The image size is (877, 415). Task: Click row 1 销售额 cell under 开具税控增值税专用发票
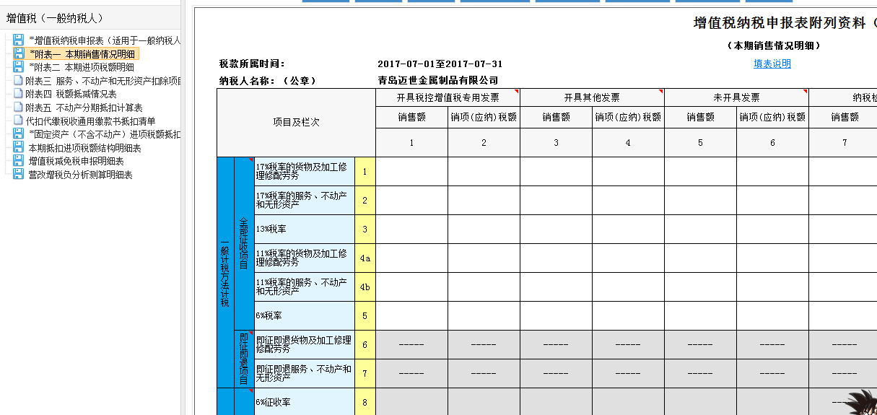click(x=411, y=172)
